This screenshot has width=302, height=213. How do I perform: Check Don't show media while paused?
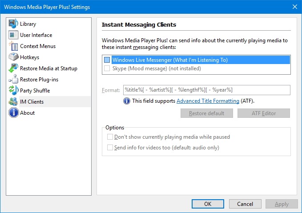pyautogui.click(x=110, y=137)
